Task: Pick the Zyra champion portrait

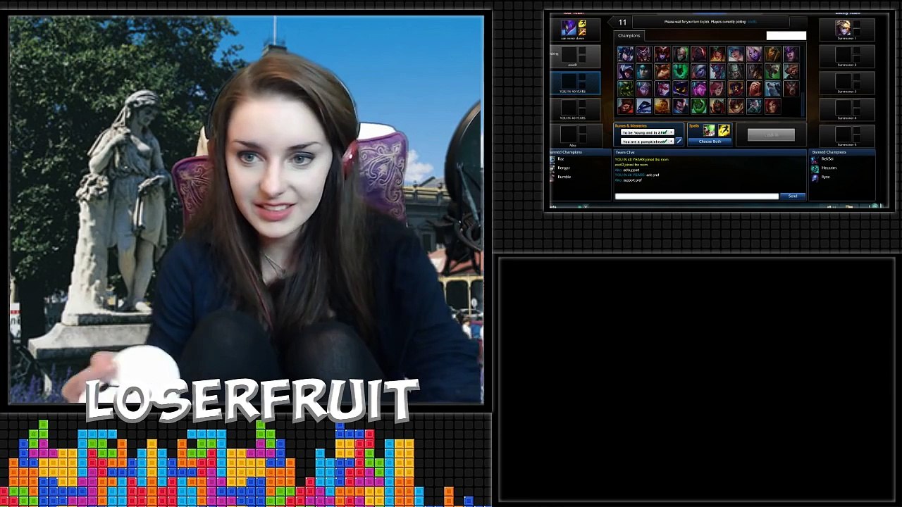Action: coord(772,106)
